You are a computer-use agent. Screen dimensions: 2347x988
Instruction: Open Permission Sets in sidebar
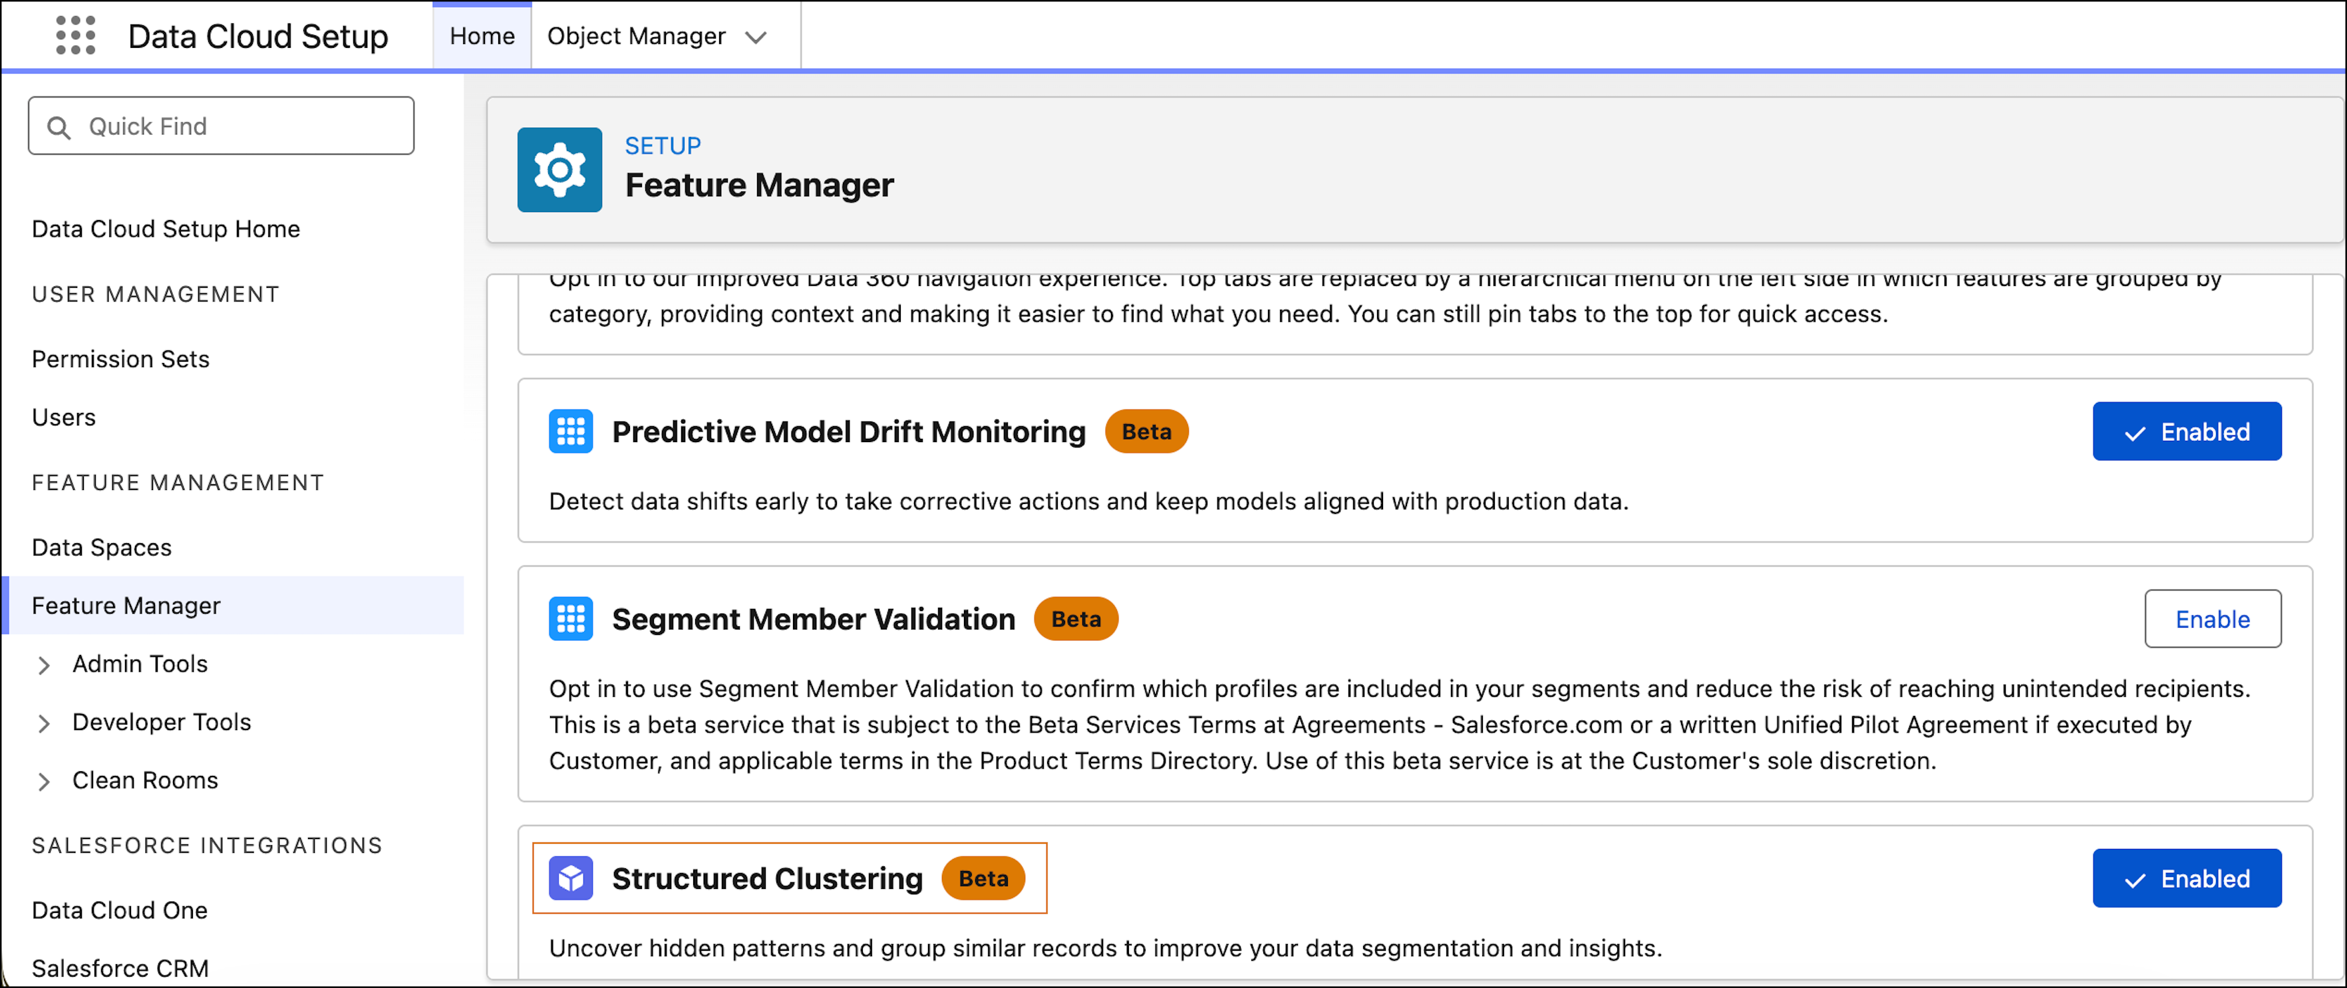[x=120, y=359]
